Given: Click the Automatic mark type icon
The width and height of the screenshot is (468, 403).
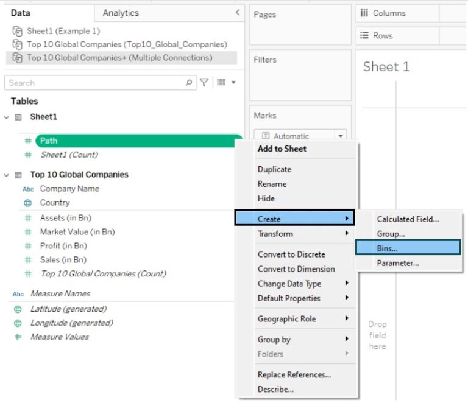Looking at the screenshot, I should pyautogui.click(x=266, y=136).
